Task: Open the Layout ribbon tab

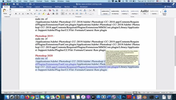Action: (37, 7)
